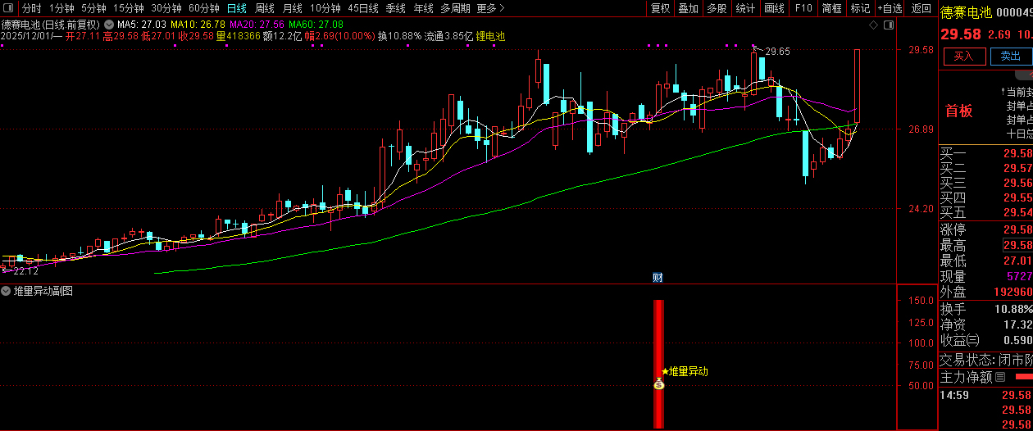Screen dimensions: 1033x431
Task: Click the 外盘 outer volume row
Action: 985,293
